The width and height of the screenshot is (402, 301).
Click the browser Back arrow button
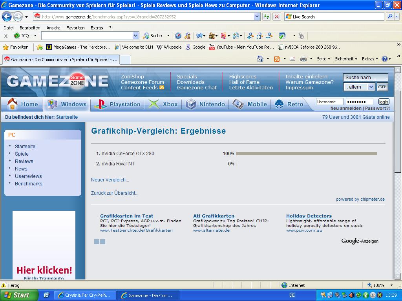point(7,17)
